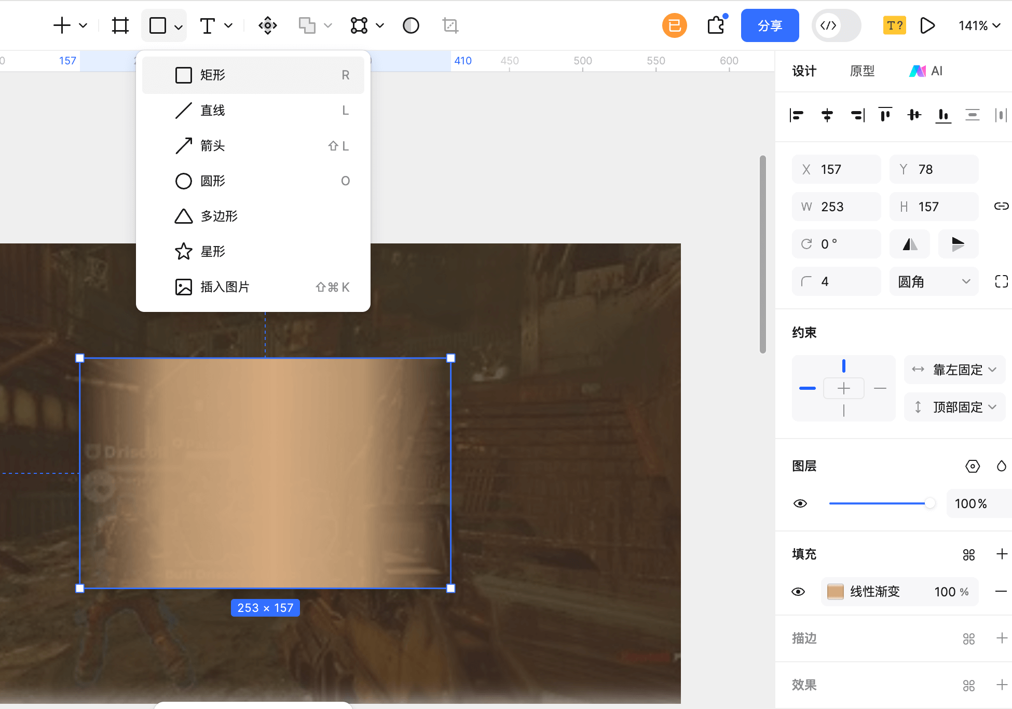Viewport: 1012px width, 709px height.
Task: Open the T? help button
Action: (894, 25)
